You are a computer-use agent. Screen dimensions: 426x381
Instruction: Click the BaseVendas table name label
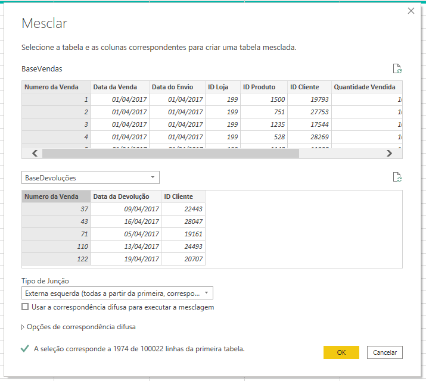(42, 69)
